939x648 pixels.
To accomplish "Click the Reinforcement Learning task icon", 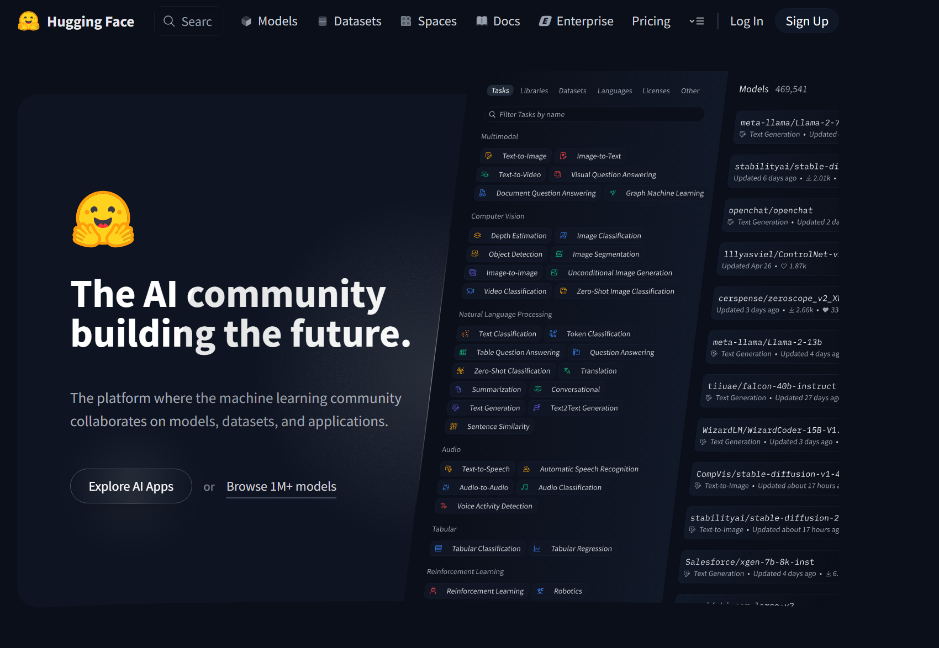I will click(x=433, y=591).
